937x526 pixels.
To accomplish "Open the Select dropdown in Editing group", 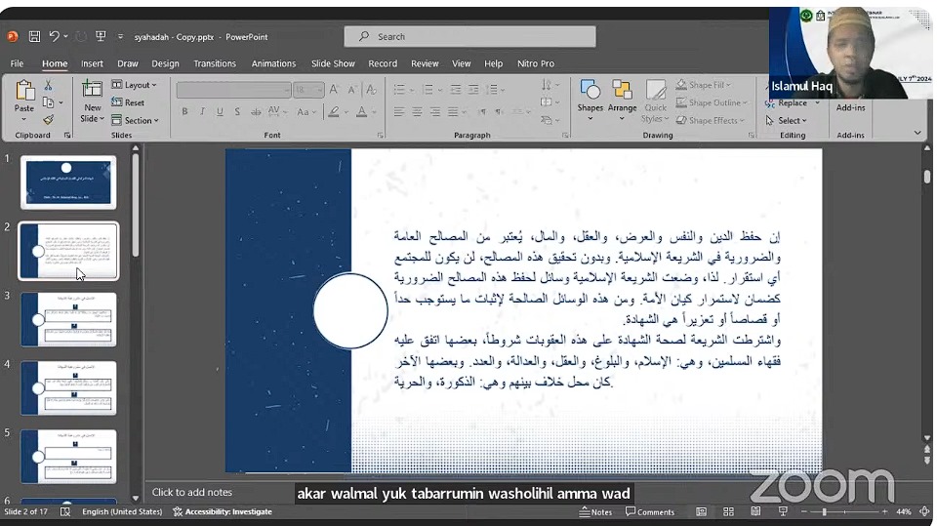I will 792,121.
